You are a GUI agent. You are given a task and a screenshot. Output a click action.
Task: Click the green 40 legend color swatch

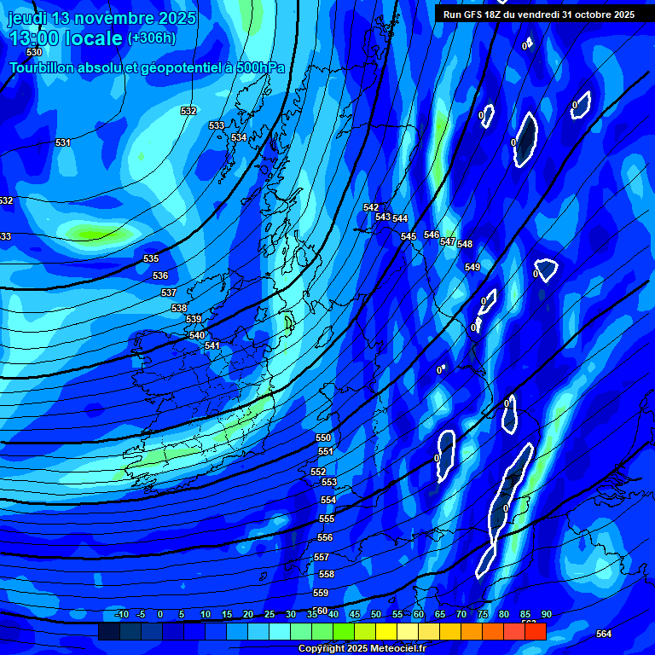[x=322, y=632]
